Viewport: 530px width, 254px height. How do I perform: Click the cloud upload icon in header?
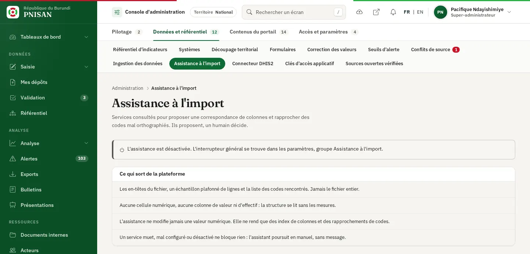pyautogui.click(x=360, y=12)
